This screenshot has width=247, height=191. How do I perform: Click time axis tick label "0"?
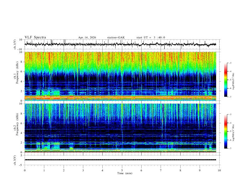click(x=25, y=170)
